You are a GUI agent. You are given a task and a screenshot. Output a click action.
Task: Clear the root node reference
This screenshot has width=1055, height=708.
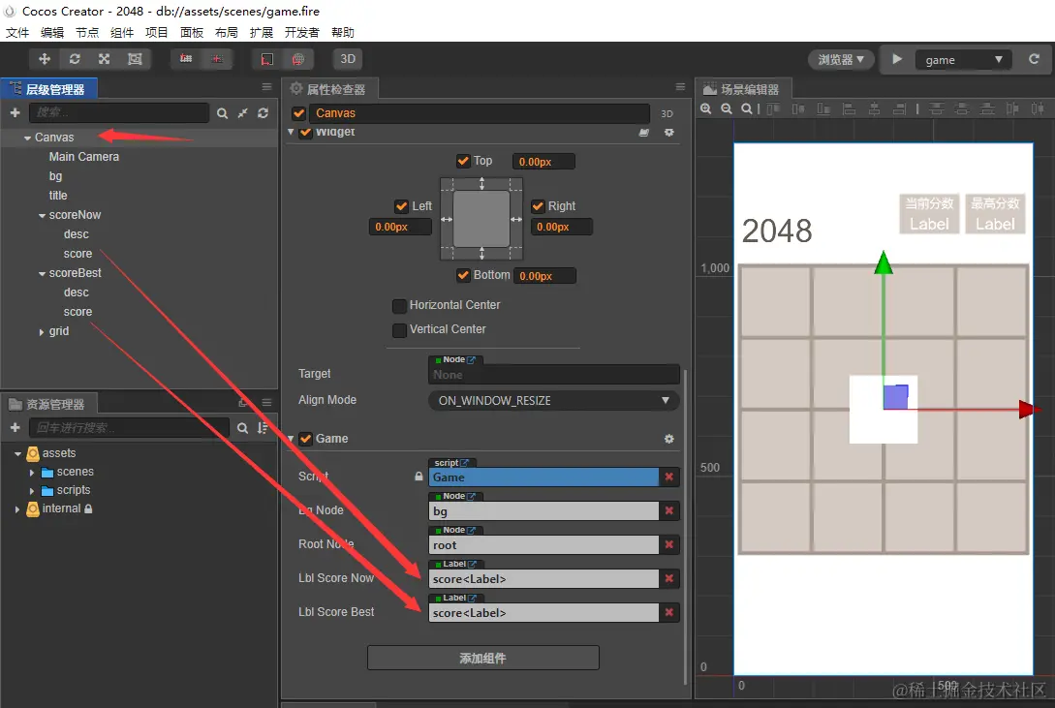pos(668,544)
